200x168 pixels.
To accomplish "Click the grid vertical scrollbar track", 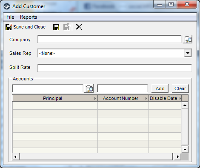I will point(185,127).
